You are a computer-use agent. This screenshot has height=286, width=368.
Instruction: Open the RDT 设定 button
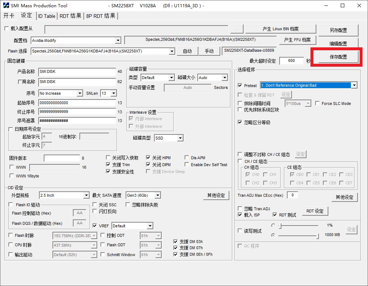[x=315, y=211]
